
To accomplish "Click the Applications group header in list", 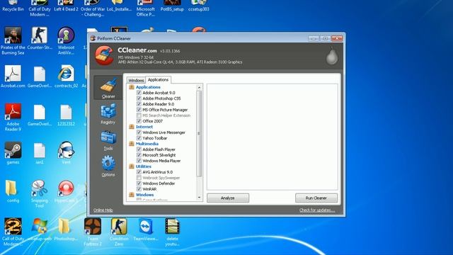I will point(148,87).
